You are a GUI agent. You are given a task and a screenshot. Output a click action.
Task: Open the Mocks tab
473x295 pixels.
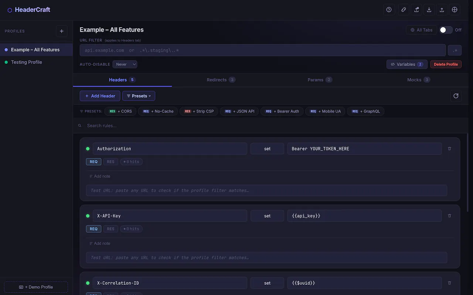418,80
